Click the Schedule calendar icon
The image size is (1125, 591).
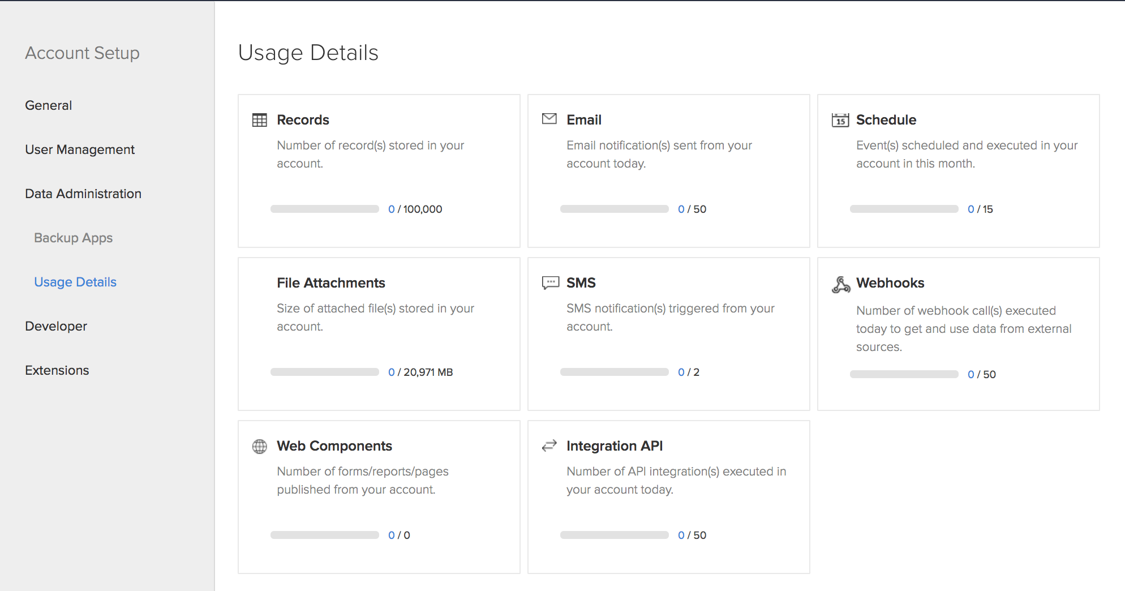[840, 119]
